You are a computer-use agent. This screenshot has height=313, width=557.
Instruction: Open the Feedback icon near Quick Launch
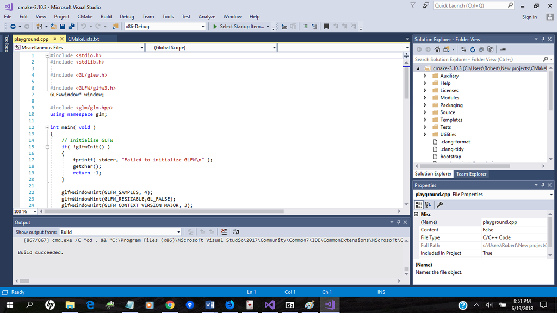(426, 5)
